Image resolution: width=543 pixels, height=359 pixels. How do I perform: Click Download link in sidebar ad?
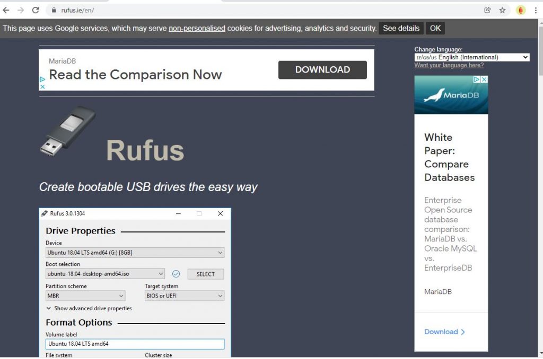(x=444, y=331)
